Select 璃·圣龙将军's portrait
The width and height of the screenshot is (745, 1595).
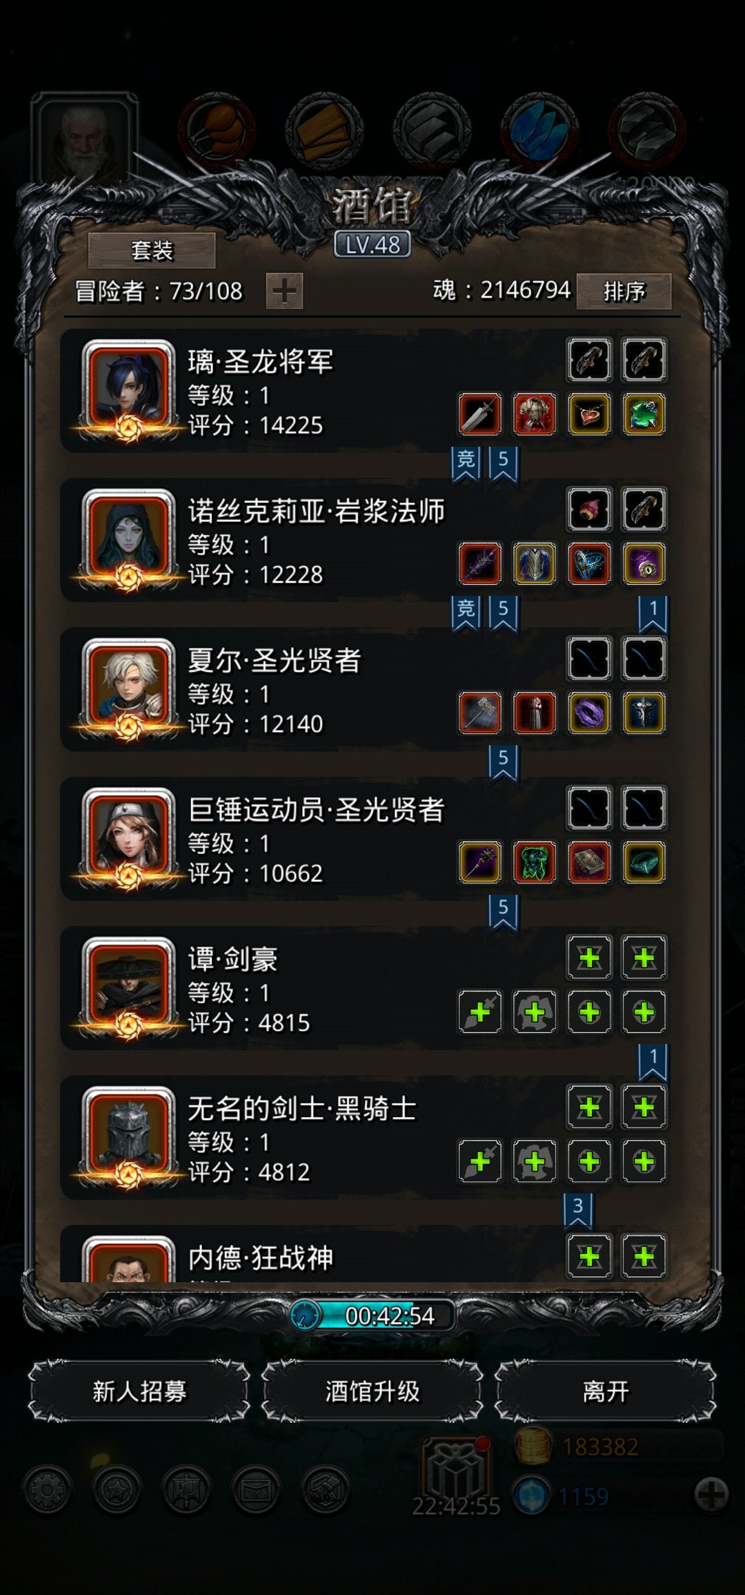tap(128, 389)
